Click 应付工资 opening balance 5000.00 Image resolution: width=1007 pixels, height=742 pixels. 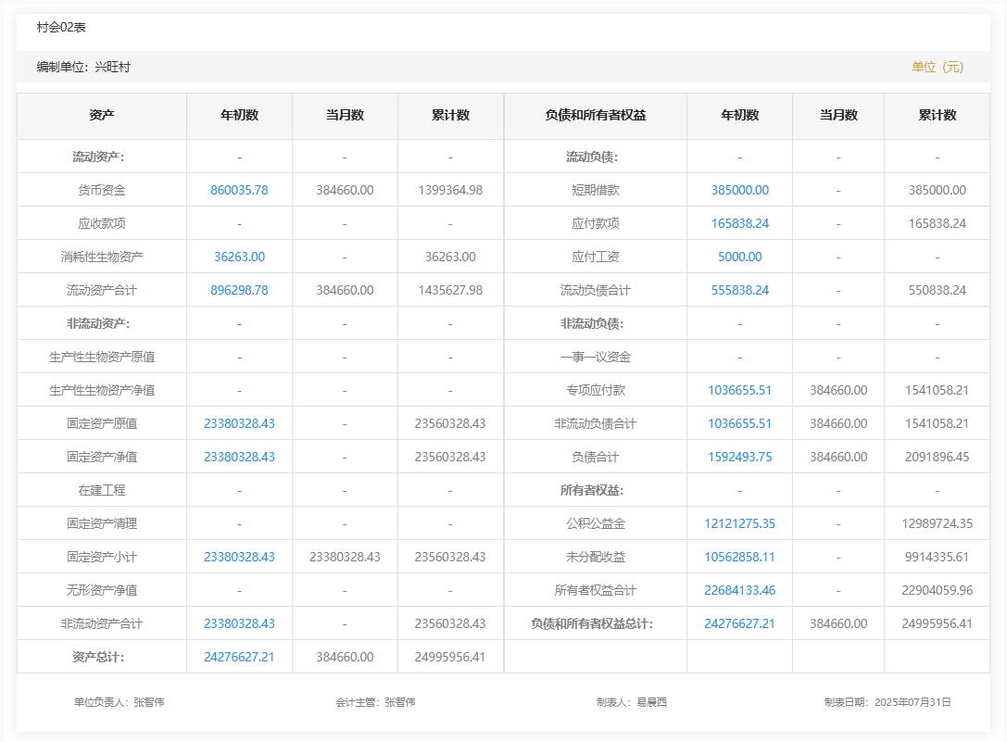739,257
